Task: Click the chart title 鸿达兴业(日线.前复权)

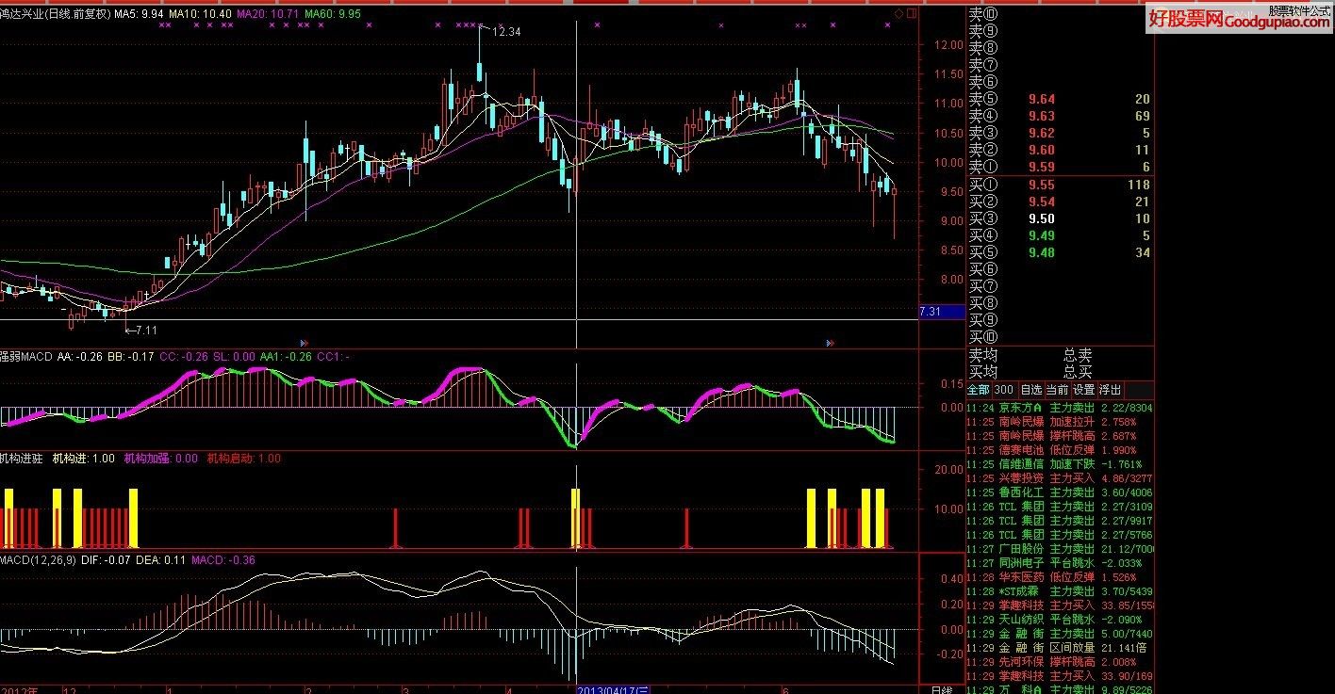Action: click(x=55, y=14)
